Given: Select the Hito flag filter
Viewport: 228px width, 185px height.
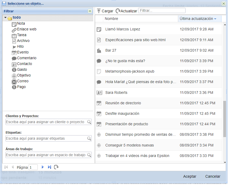Looking at the screenshot, I should pyautogui.click(x=14, y=47).
